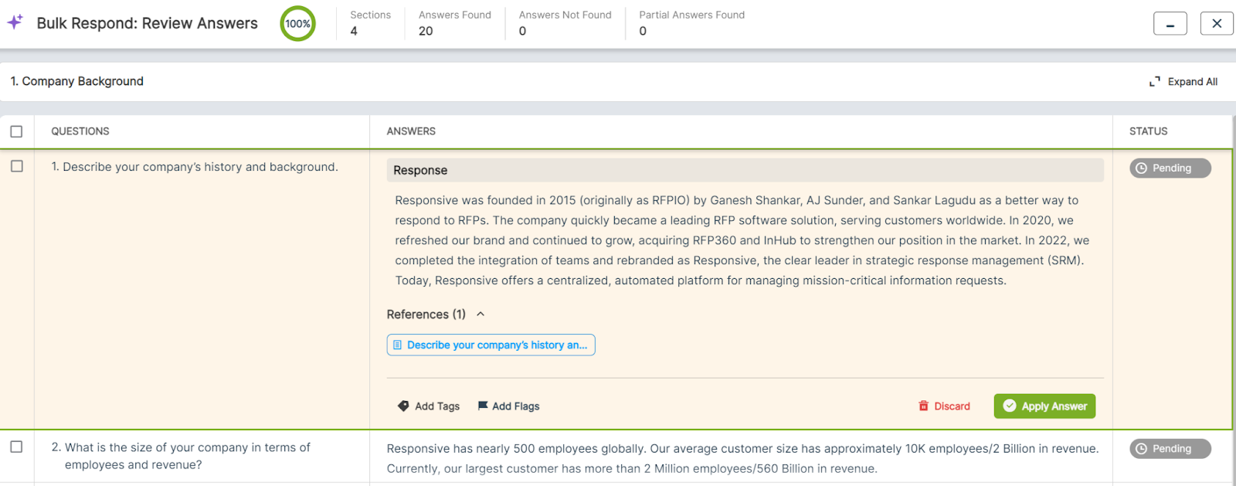Check the box for question 1

pyautogui.click(x=17, y=166)
